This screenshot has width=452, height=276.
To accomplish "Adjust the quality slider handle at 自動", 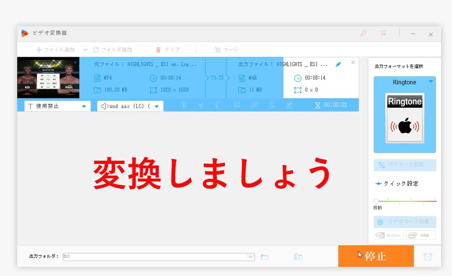I will 376,201.
